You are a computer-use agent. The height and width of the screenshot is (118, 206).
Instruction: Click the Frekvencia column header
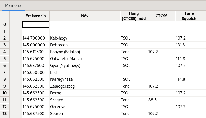[x=36, y=16]
